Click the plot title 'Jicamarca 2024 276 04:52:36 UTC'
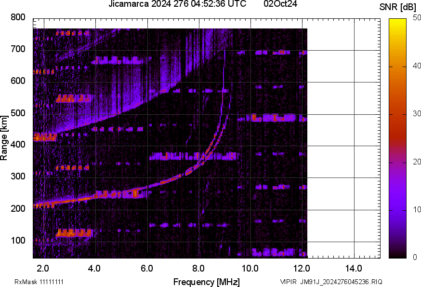421x287 pixels. point(177,4)
